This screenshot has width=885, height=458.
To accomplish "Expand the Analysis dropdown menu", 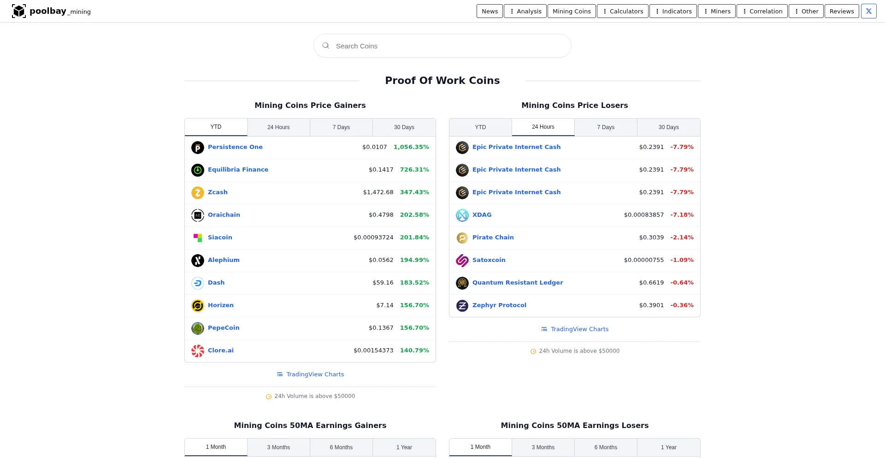I will click(x=525, y=11).
